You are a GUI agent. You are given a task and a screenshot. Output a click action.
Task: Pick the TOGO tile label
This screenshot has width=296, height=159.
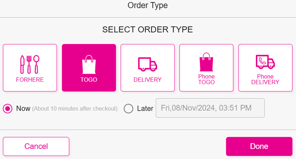(89, 80)
